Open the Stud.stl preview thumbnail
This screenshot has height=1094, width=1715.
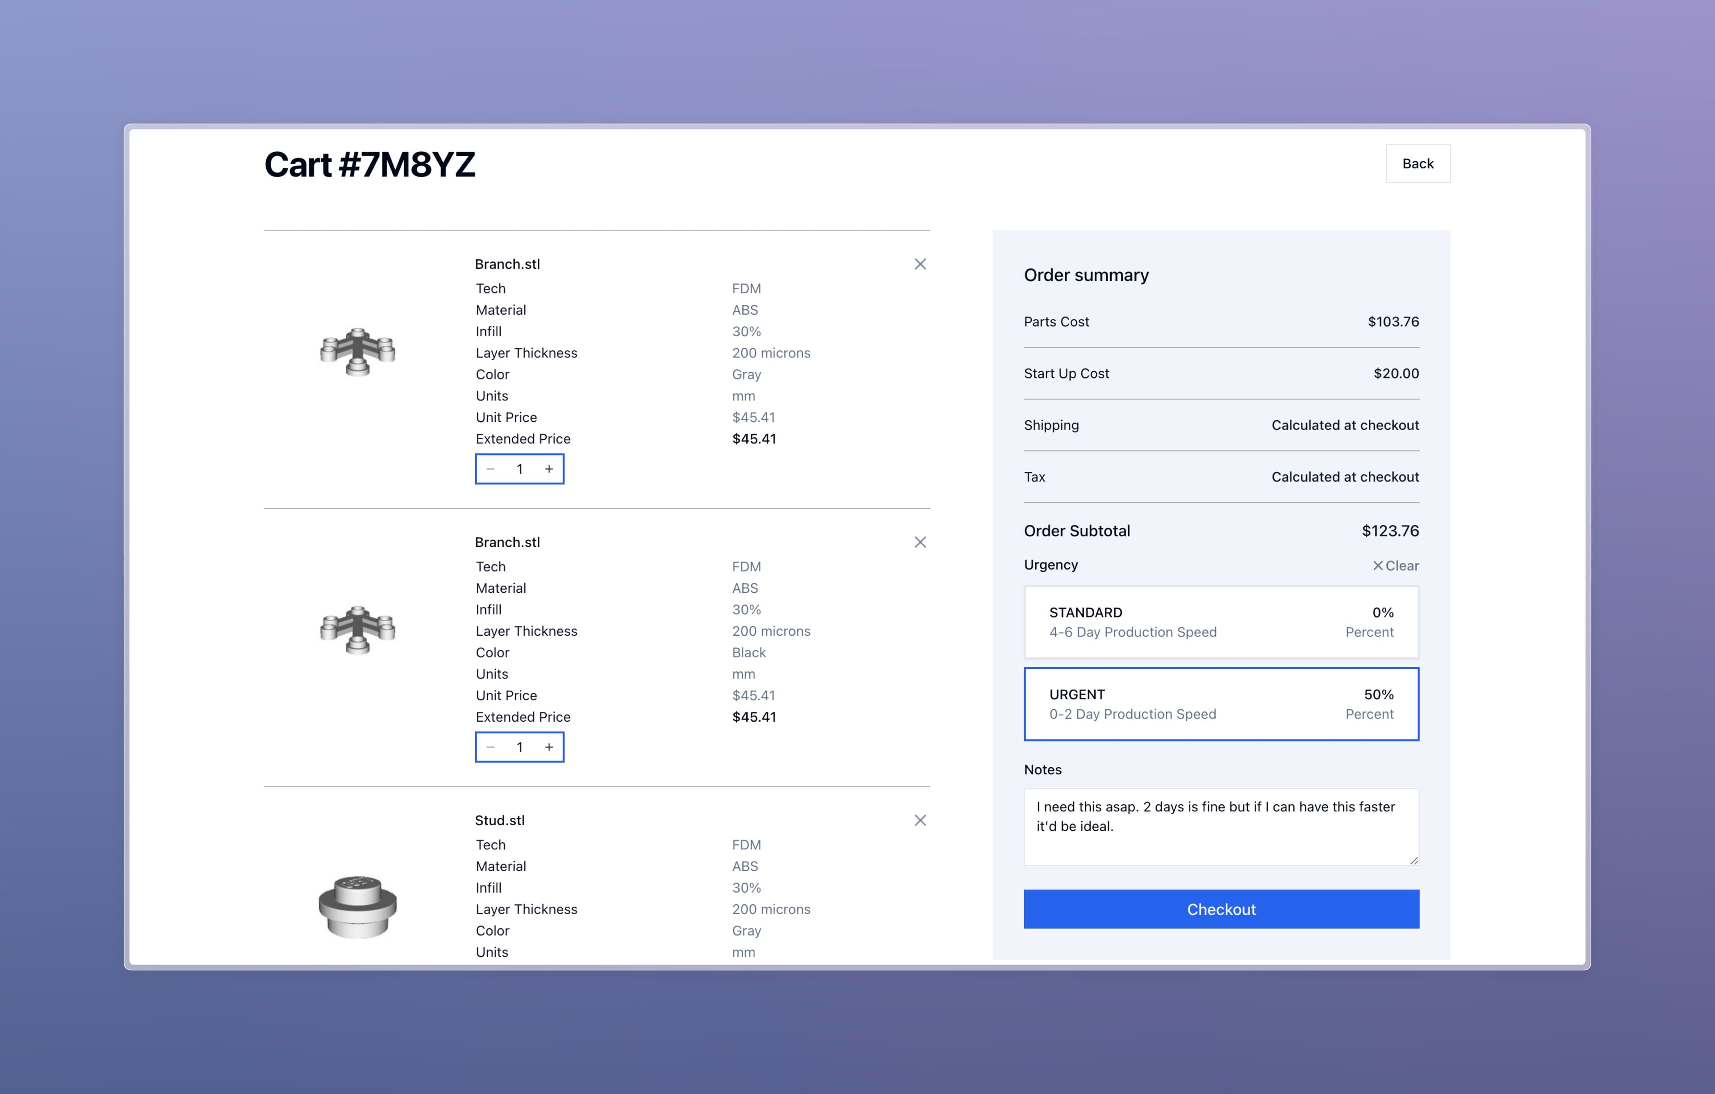(358, 907)
